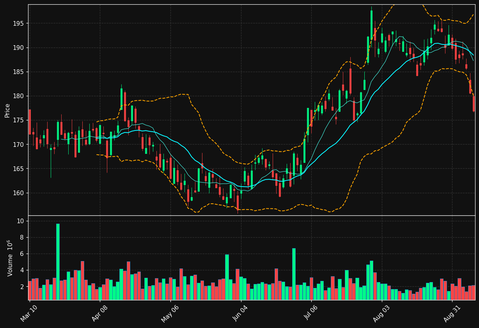Screen dimensions: 479x328
Task: Click the tall green candle peaking above 197
Action: [371, 25]
